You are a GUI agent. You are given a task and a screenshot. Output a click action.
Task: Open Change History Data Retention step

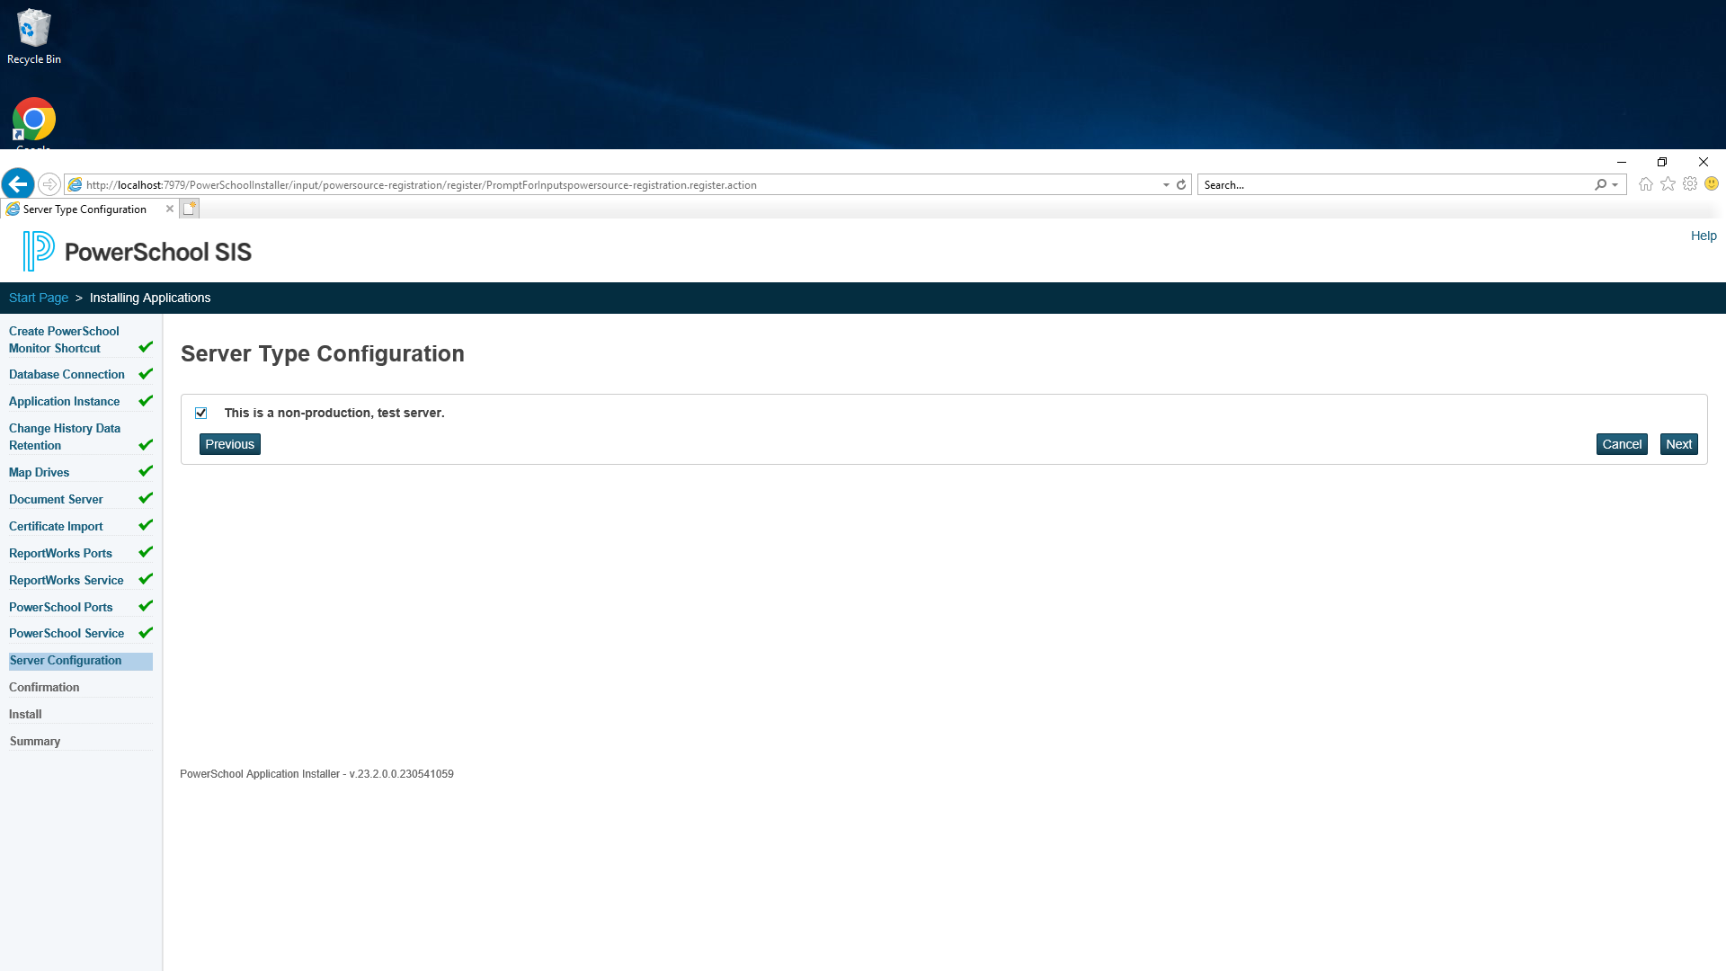pyautogui.click(x=65, y=437)
